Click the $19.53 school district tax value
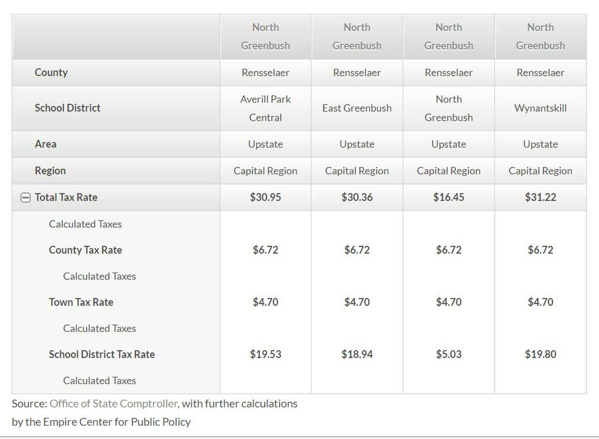 point(266,355)
